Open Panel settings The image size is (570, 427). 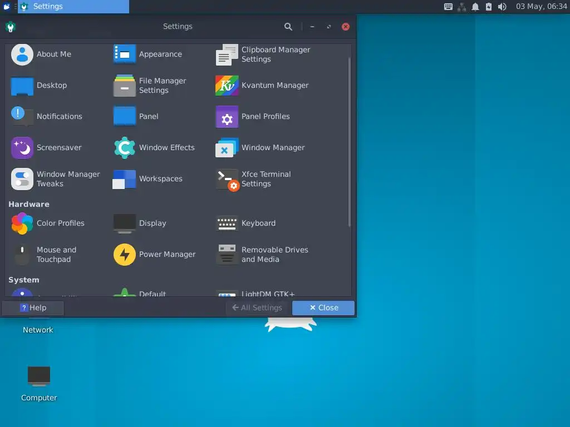click(x=136, y=117)
